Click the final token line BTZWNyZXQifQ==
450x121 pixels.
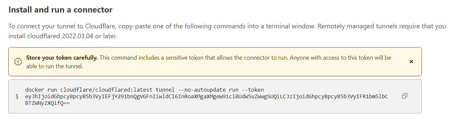47,103
